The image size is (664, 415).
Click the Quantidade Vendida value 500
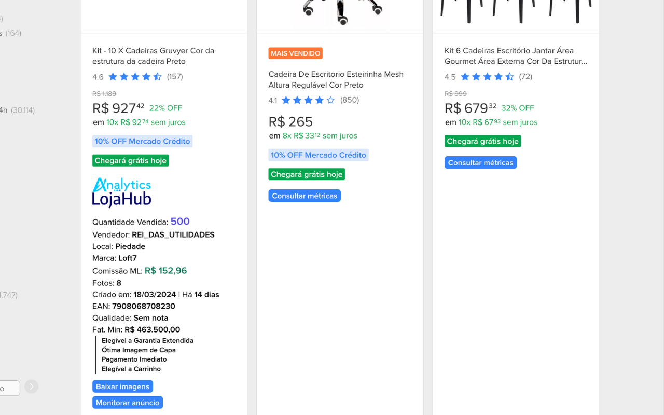click(x=180, y=221)
